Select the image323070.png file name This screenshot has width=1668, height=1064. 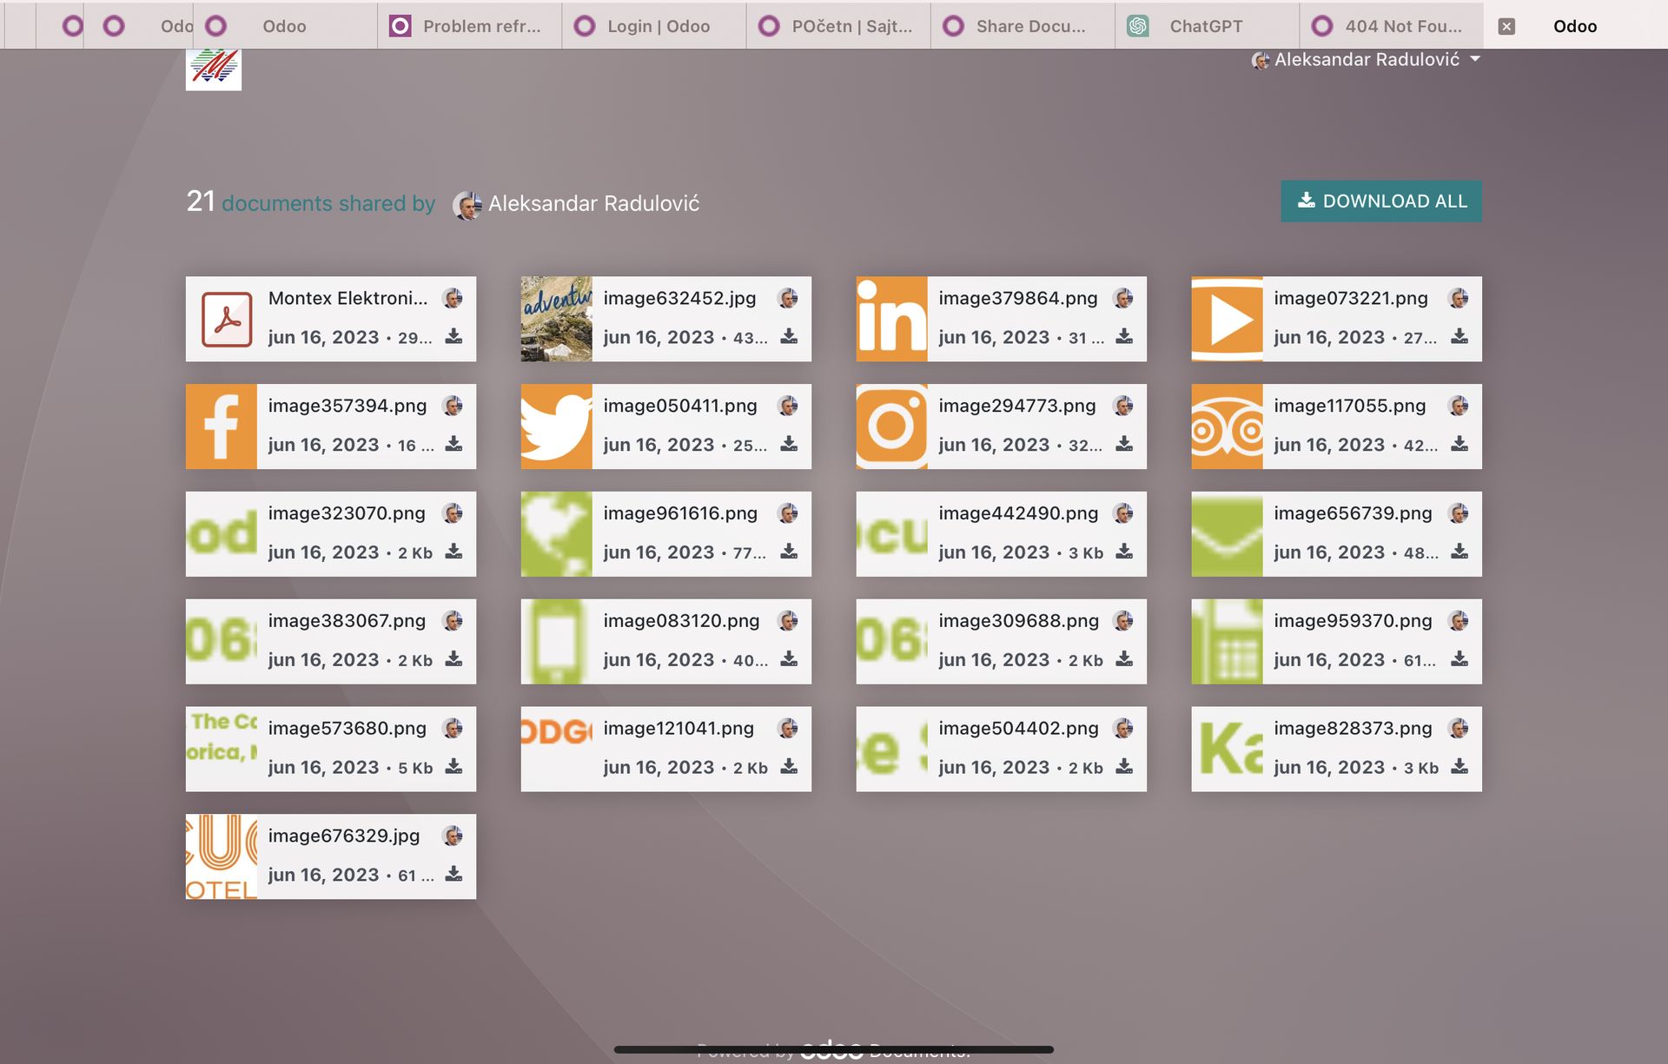coord(347,513)
